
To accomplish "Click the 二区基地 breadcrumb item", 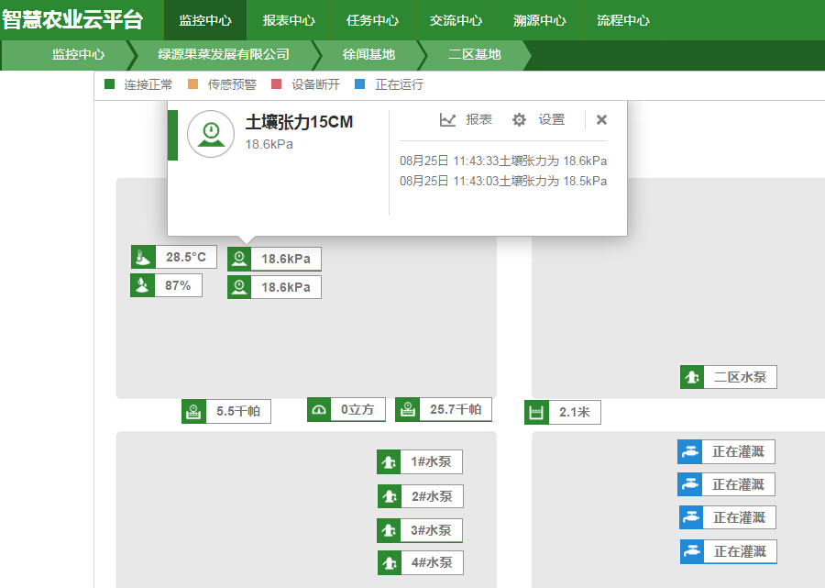I will pos(475,55).
